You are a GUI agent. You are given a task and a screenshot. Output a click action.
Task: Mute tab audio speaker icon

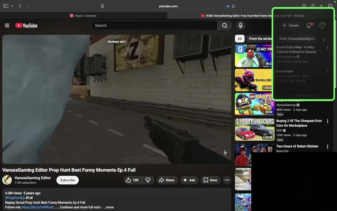click(228, 6)
